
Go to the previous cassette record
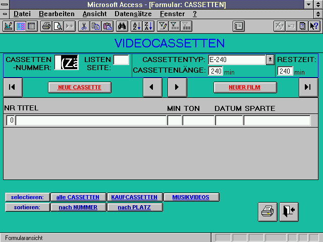pos(152,87)
